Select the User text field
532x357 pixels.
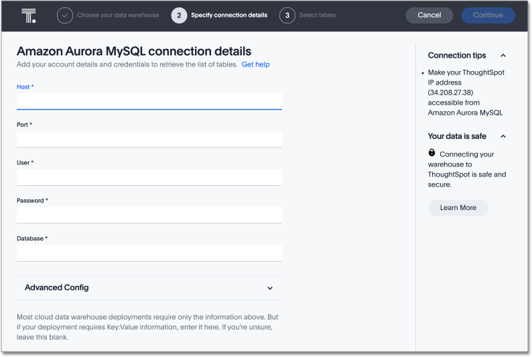[x=149, y=177]
